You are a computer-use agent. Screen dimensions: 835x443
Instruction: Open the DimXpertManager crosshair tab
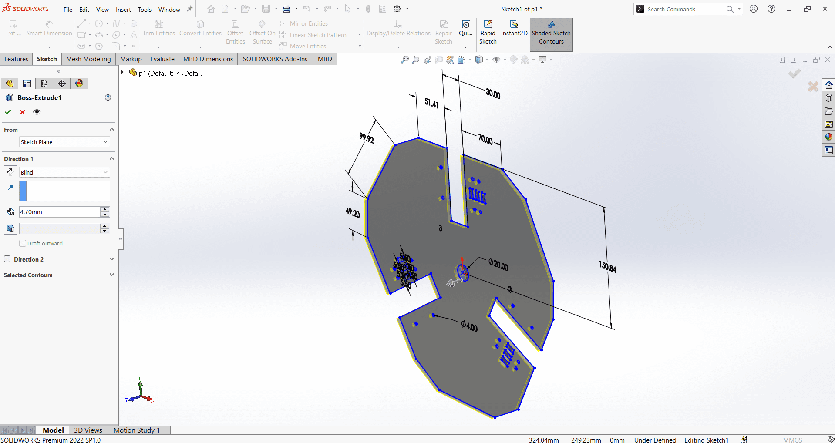(x=62, y=84)
